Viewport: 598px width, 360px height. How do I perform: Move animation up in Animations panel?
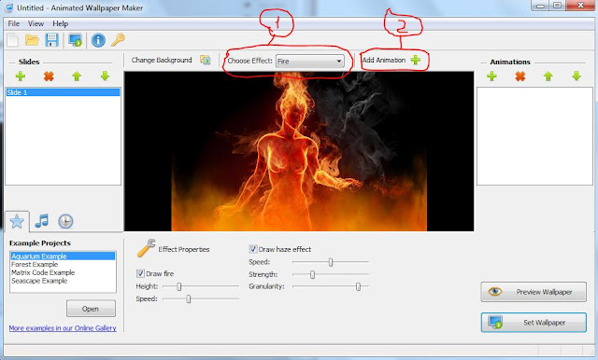(x=548, y=76)
